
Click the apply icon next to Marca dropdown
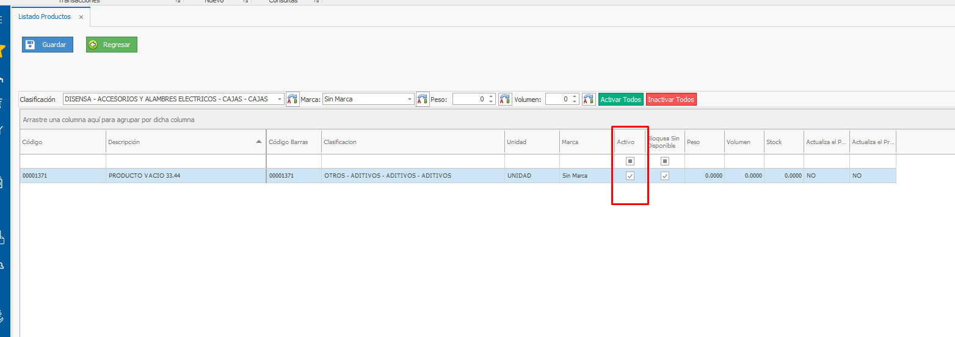[423, 100]
